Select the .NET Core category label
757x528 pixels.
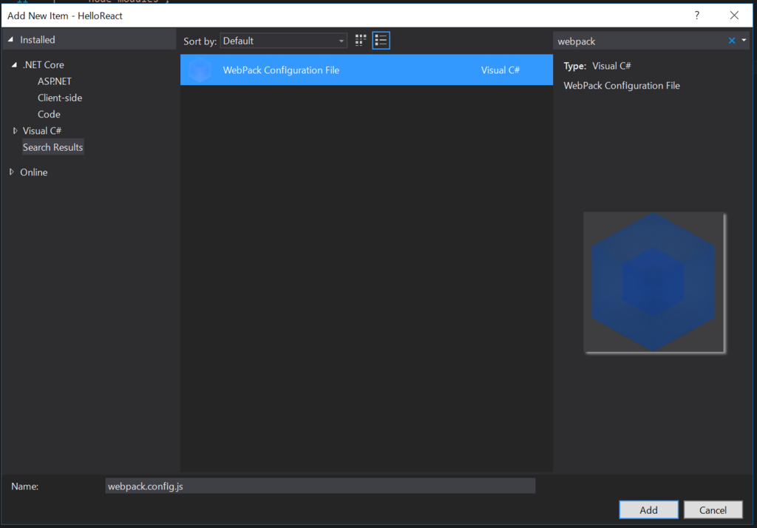point(44,65)
